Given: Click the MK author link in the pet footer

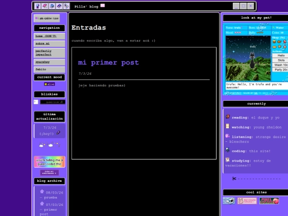Looking at the screenshot, I should [255, 93].
